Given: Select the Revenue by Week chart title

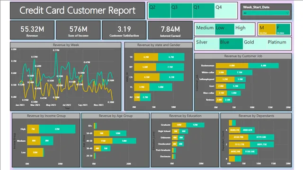Looking at the screenshot, I should 66,45.
